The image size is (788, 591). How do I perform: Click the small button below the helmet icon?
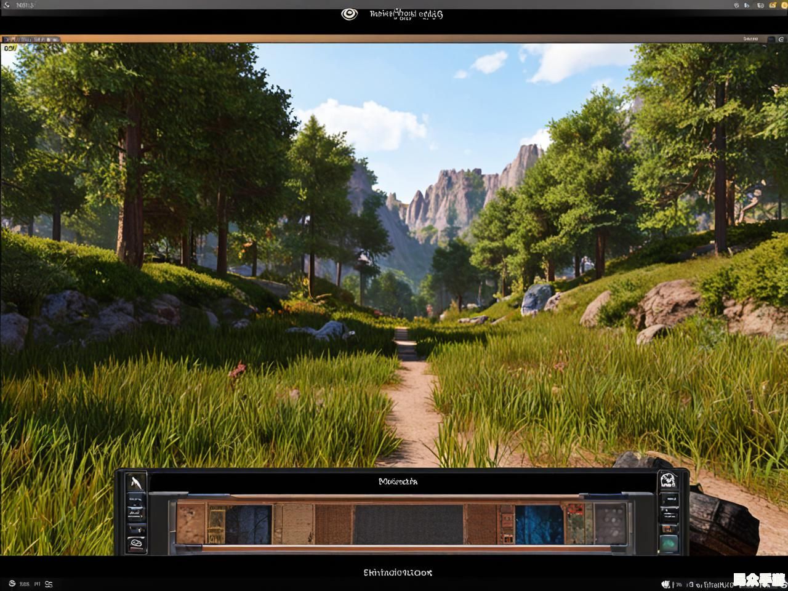point(668,498)
